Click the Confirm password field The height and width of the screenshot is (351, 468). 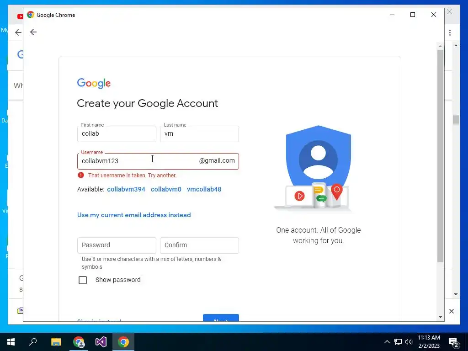click(x=199, y=245)
